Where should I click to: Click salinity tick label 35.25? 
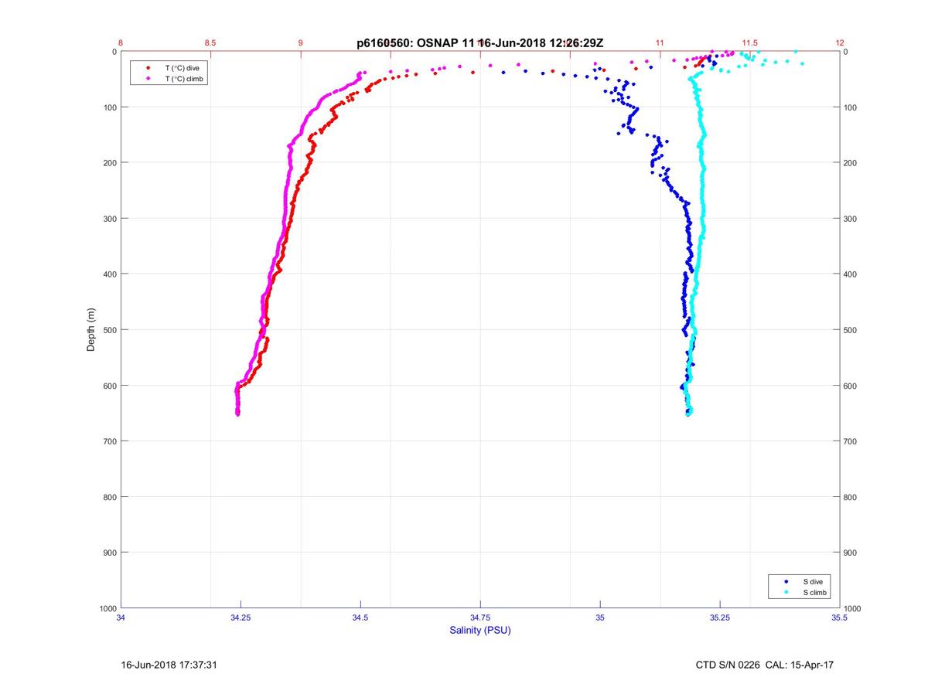720,617
